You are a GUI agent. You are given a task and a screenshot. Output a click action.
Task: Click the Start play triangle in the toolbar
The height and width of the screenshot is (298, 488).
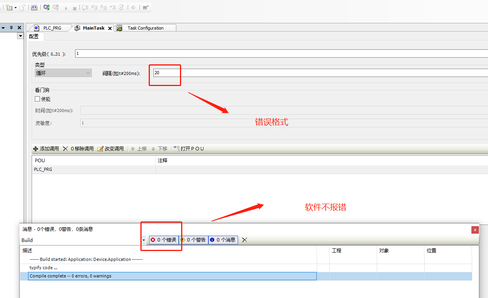[66, 7]
